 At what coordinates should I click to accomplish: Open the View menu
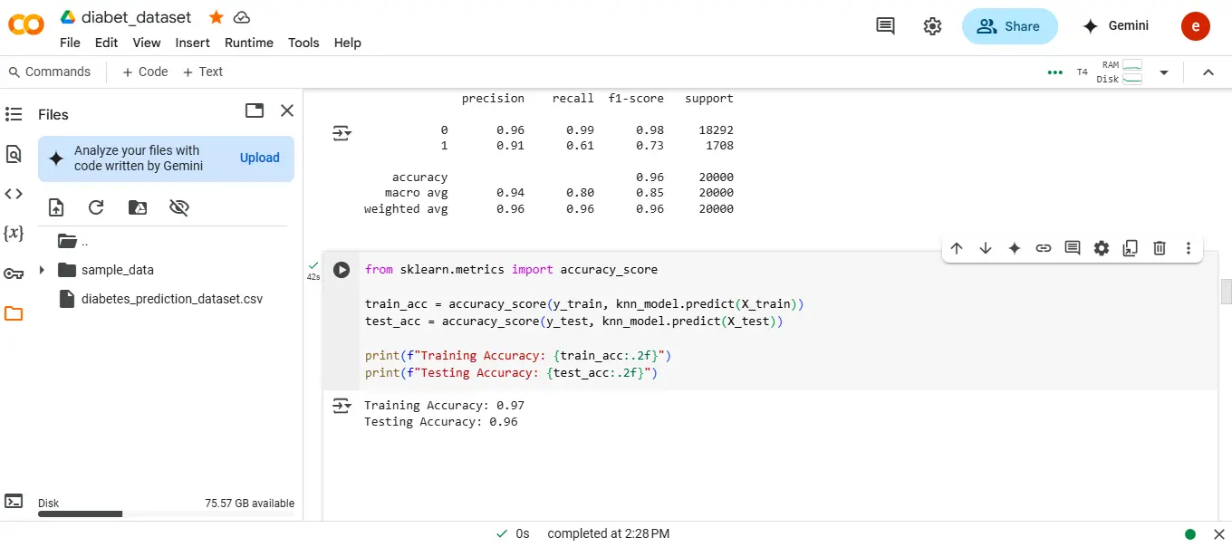coord(147,43)
